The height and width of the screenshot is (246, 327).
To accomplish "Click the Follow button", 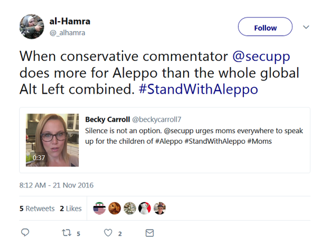I will (265, 27).
